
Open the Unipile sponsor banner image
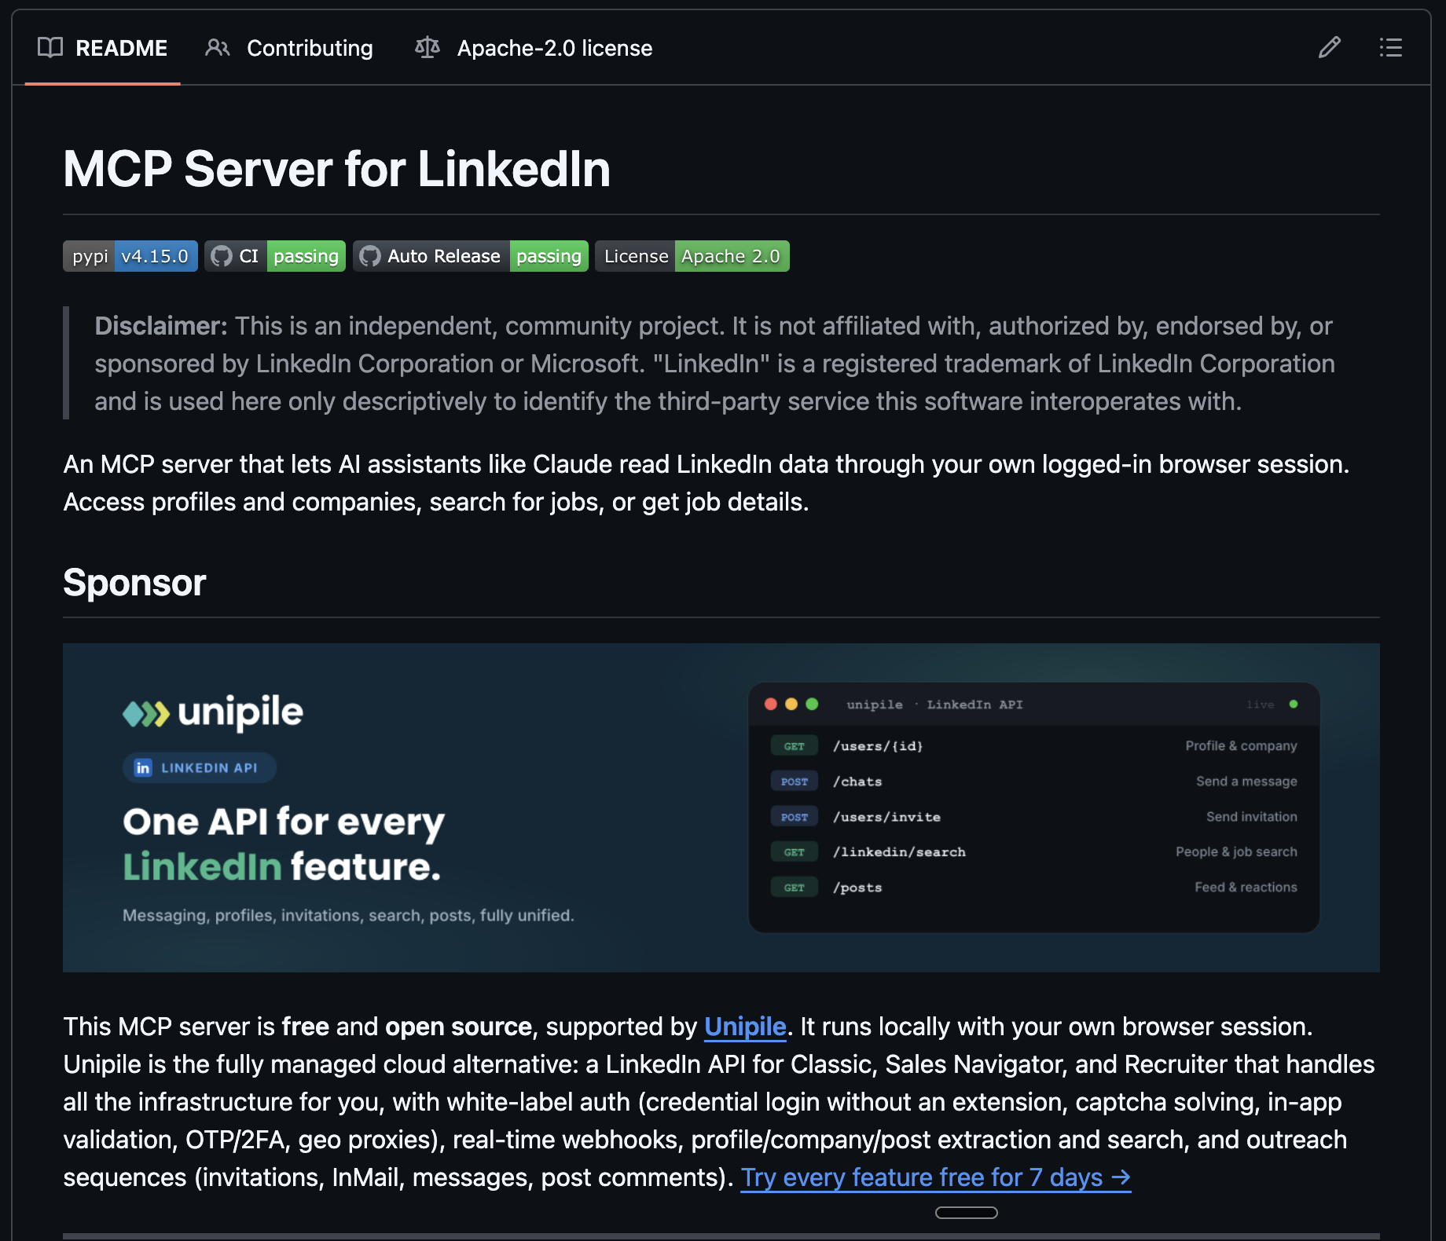tap(721, 807)
